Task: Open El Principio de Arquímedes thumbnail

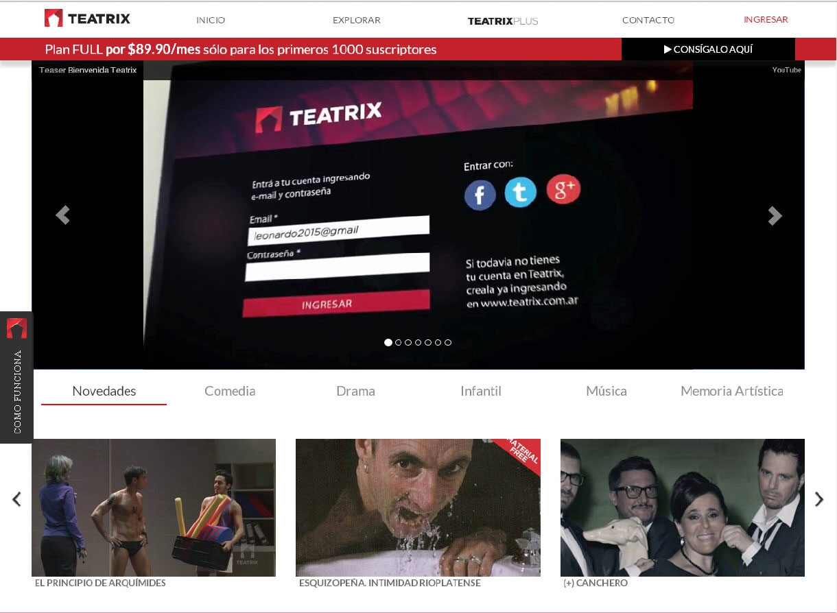Action: [154, 507]
